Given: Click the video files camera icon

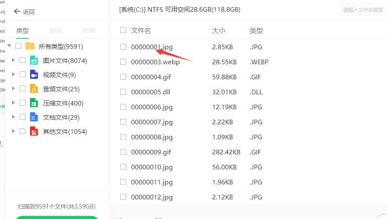Looking at the screenshot, I should [x=34, y=75].
